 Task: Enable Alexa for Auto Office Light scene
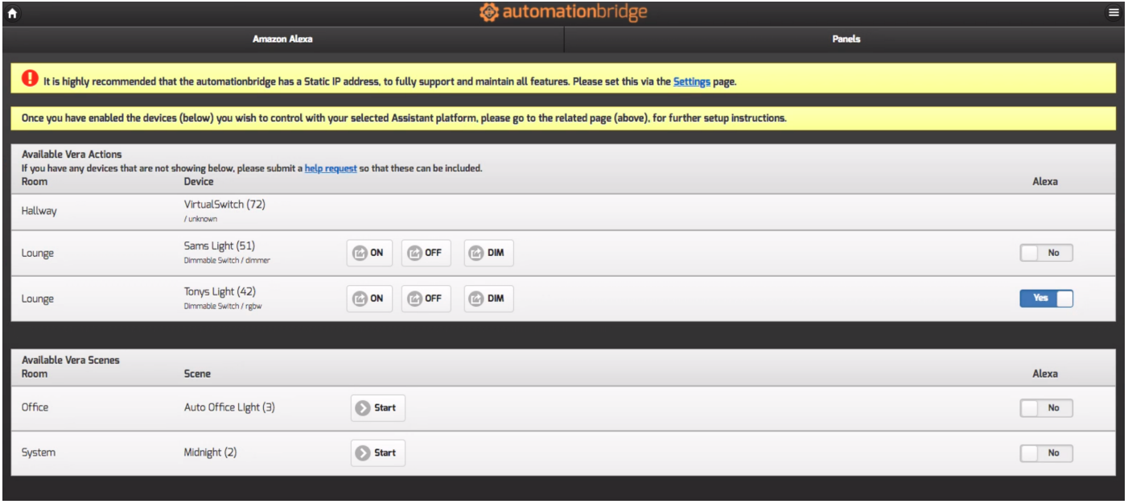click(x=1046, y=408)
